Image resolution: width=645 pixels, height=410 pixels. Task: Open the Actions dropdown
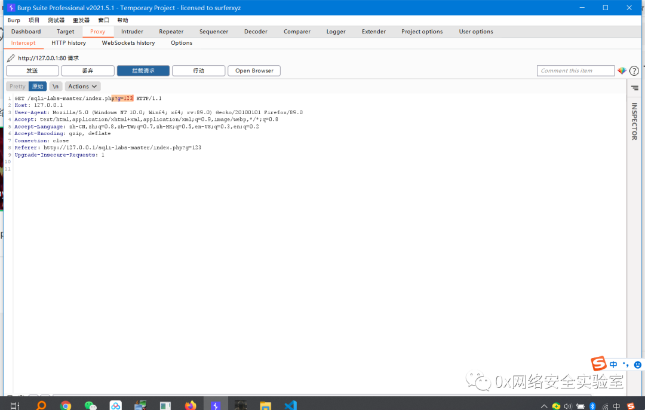click(x=82, y=87)
